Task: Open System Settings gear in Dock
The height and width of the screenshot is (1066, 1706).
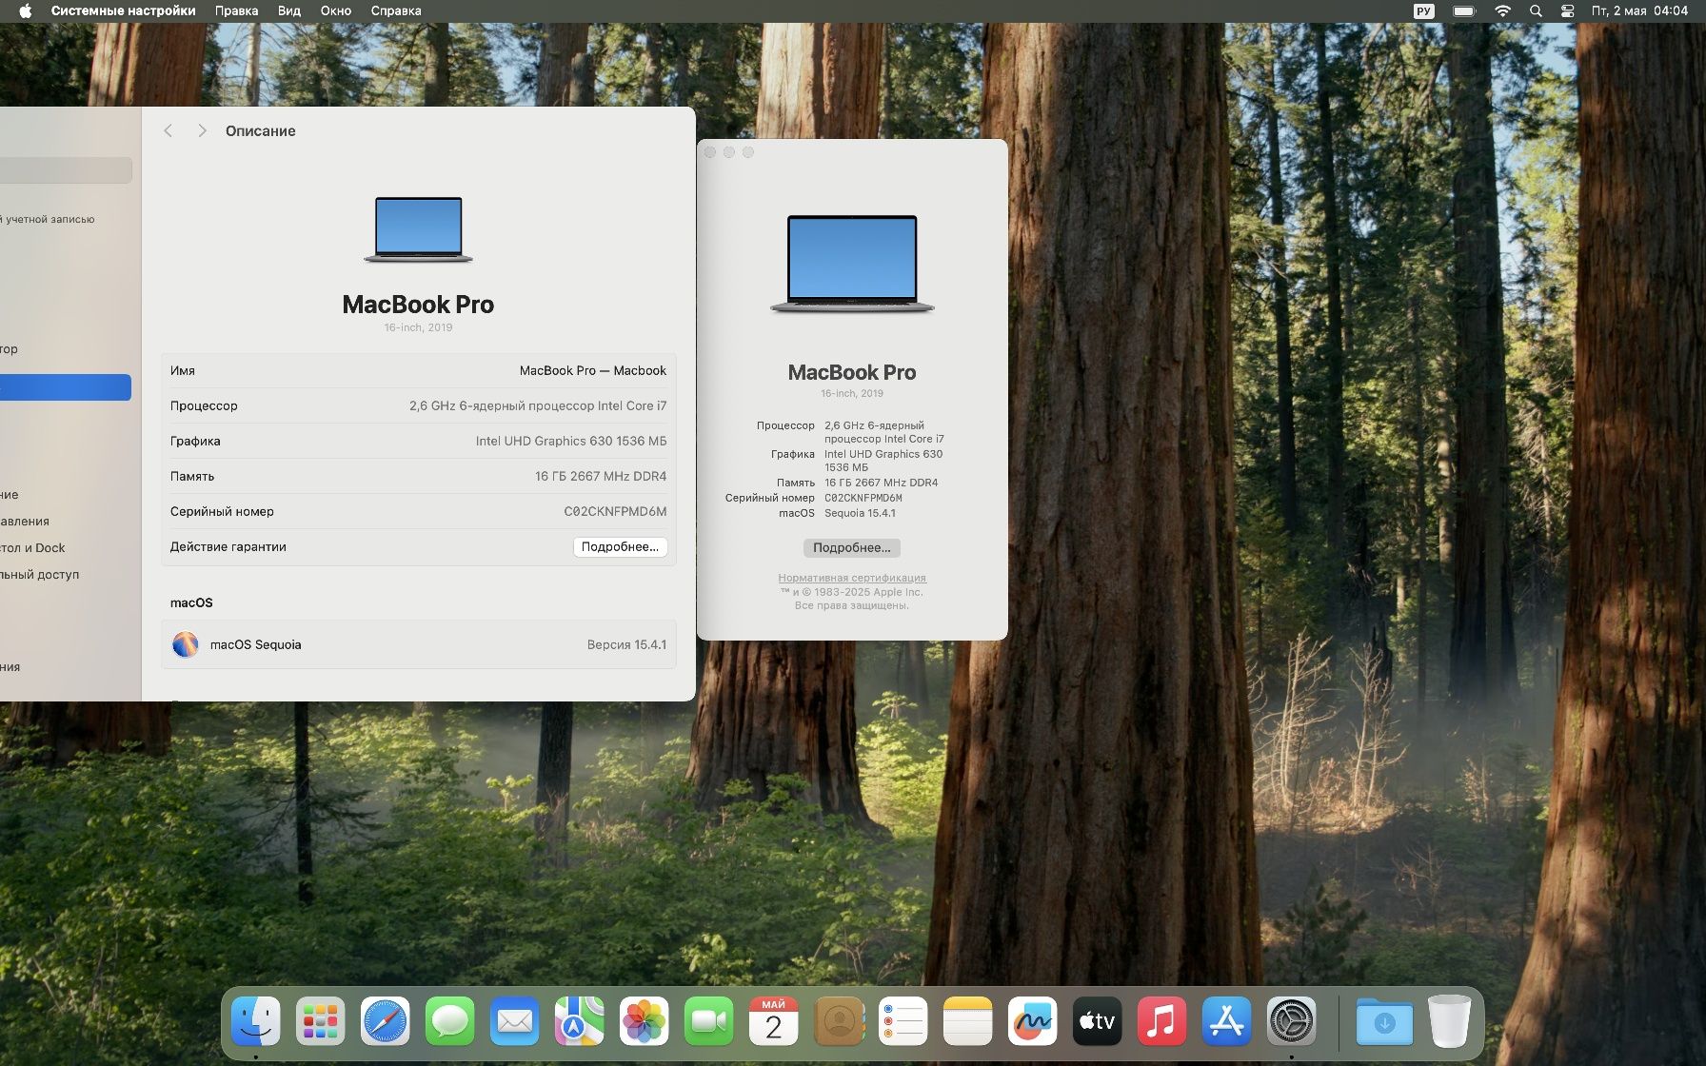Action: pyautogui.click(x=1292, y=1021)
